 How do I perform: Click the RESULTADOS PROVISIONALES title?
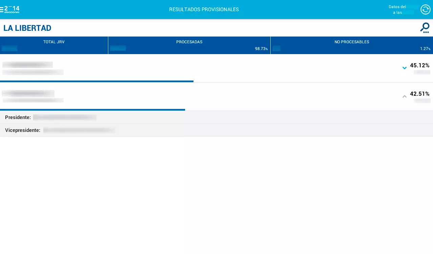tap(204, 9)
